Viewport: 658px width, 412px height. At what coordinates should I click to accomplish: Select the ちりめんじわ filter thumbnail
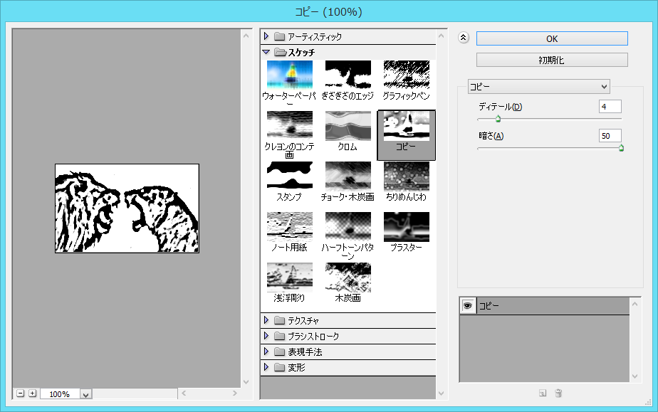406,176
